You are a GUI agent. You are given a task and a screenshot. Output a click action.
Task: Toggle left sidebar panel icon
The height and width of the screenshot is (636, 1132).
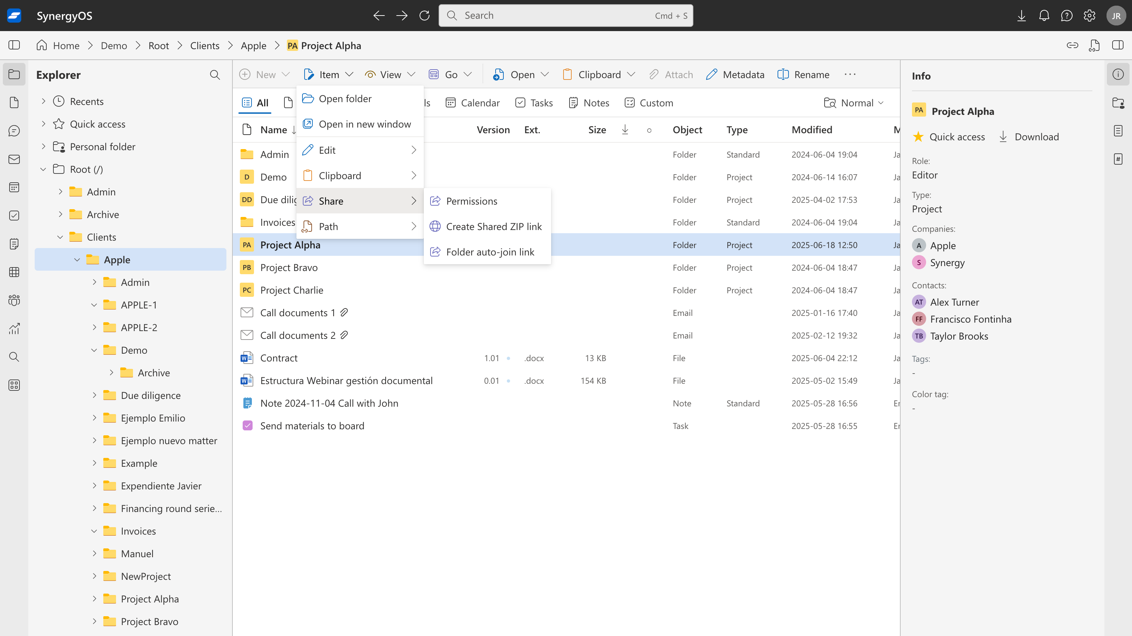click(14, 45)
